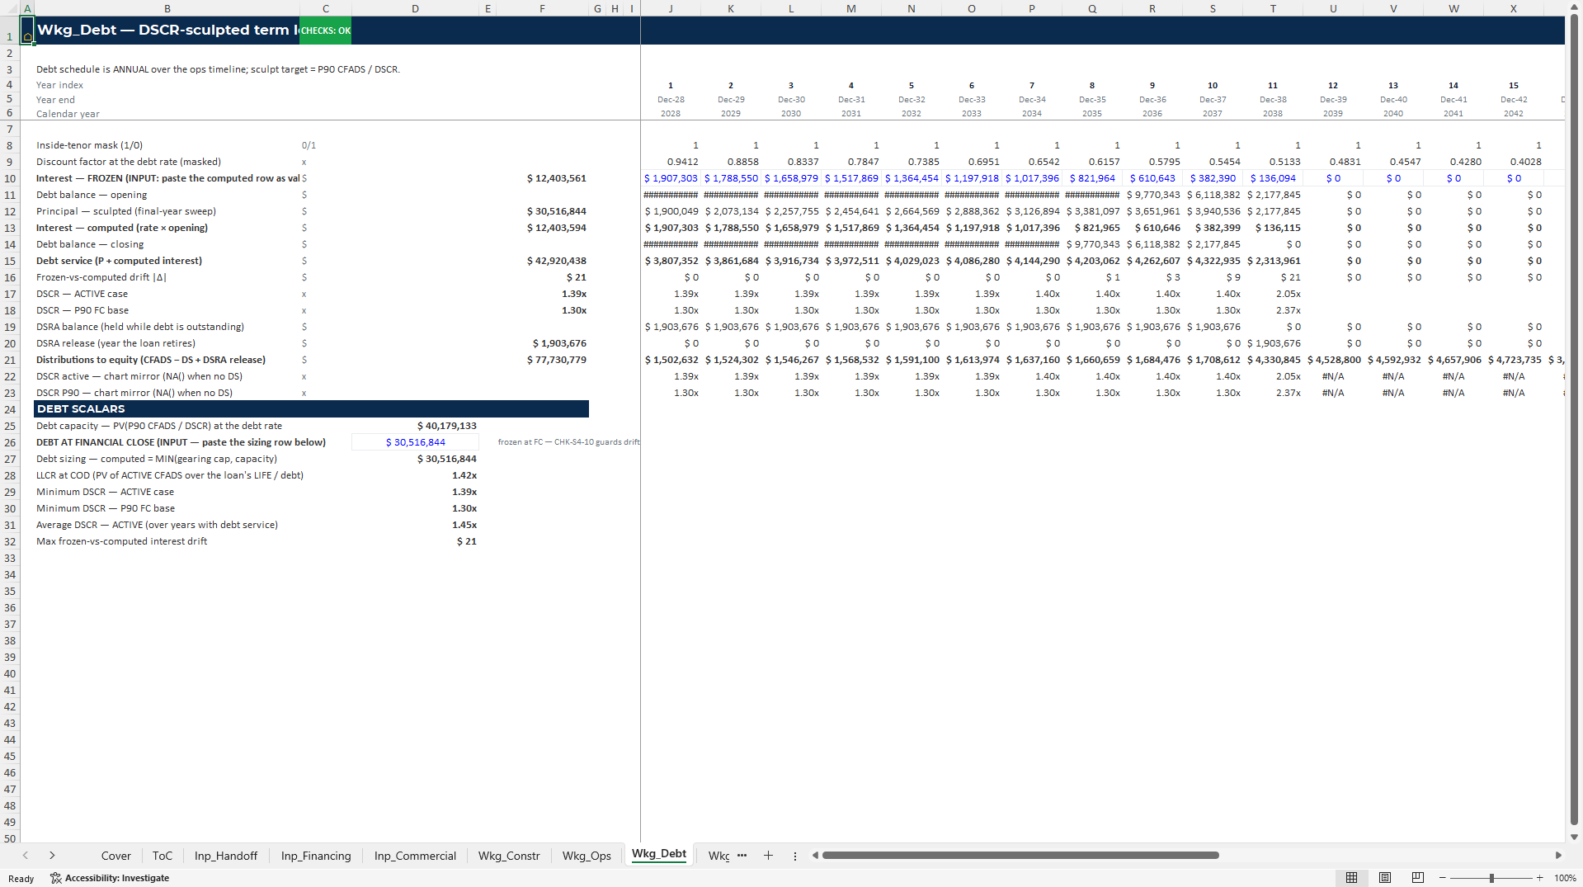1583x887 pixels.
Task: Click the vertical scrollbar up arrow
Action: [1574, 7]
